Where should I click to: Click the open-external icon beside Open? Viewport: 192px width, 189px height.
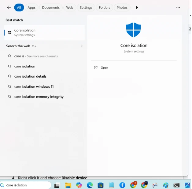[x=96, y=67]
